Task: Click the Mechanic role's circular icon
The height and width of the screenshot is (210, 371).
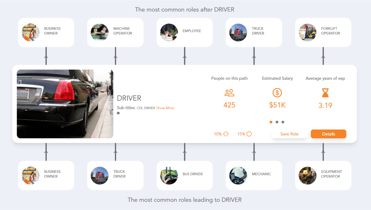Action: 238,175
